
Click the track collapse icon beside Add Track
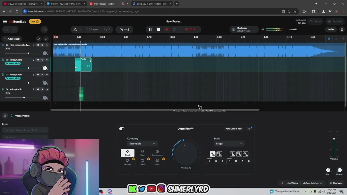click(x=46, y=39)
